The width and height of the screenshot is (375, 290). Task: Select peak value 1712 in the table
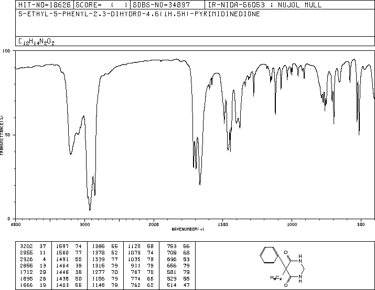(x=26, y=272)
